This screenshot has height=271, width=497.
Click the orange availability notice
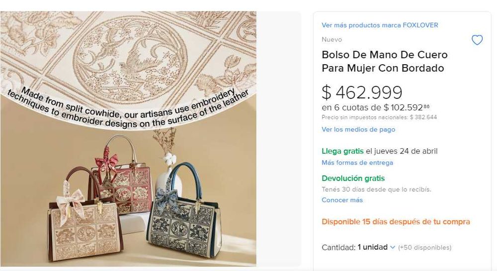(396, 222)
